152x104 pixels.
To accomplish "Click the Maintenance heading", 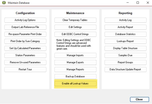I will coord(75,13).
